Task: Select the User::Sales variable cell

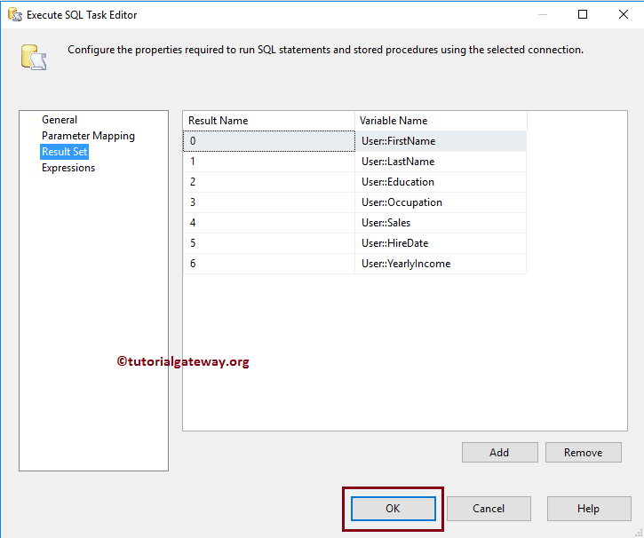Action: click(x=441, y=223)
